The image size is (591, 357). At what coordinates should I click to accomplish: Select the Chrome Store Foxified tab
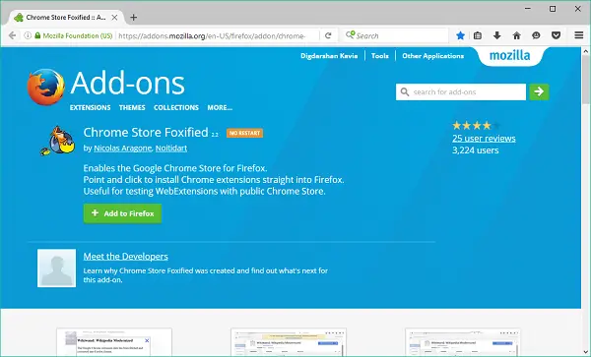pyautogui.click(x=66, y=18)
